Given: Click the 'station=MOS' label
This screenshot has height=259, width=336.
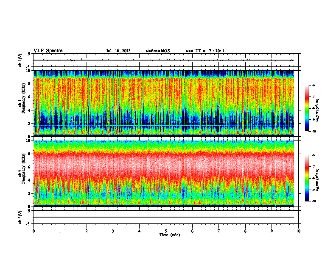Looking at the screenshot, I should click(158, 51).
